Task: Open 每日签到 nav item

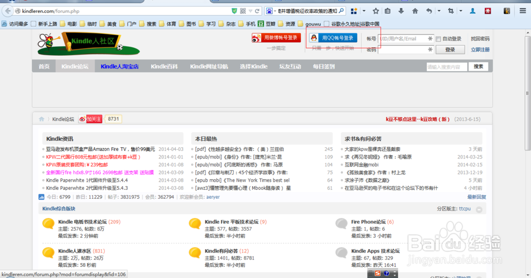Action: click(x=324, y=66)
